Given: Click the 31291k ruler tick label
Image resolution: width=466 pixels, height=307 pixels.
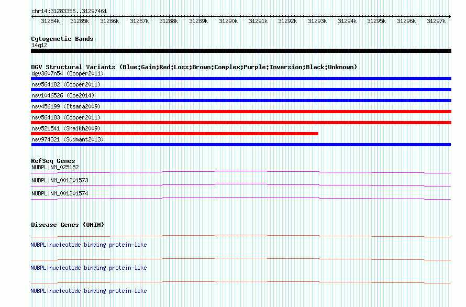Looking at the screenshot, I should pos(258,21).
